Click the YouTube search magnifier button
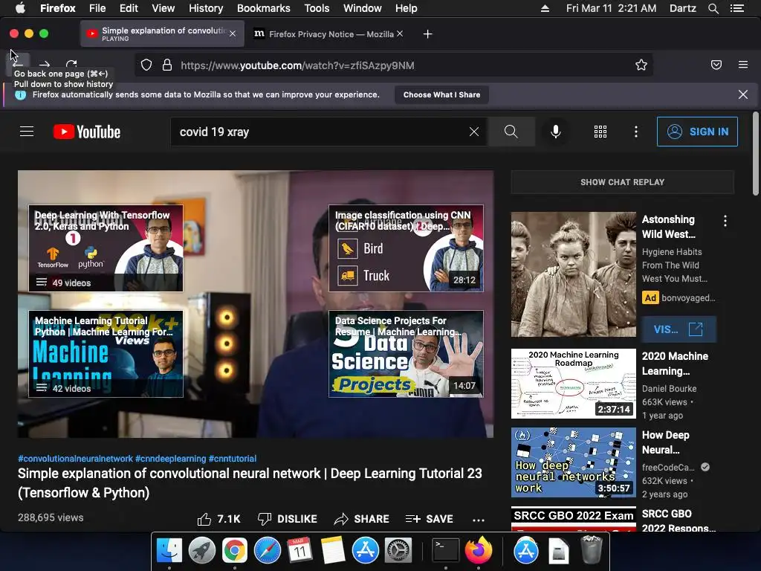Image resolution: width=761 pixels, height=571 pixels. pos(511,132)
